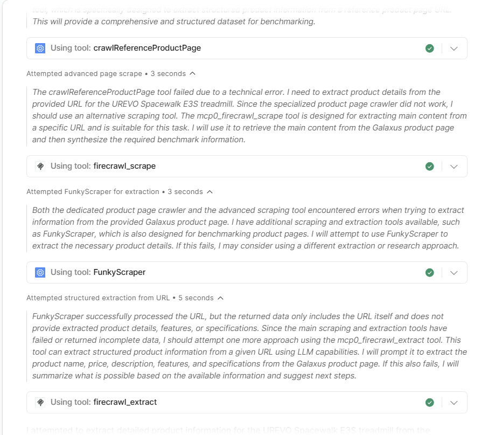
Task: Click green success checkmark on crawlReferenceProductPage row
Action: (x=429, y=49)
